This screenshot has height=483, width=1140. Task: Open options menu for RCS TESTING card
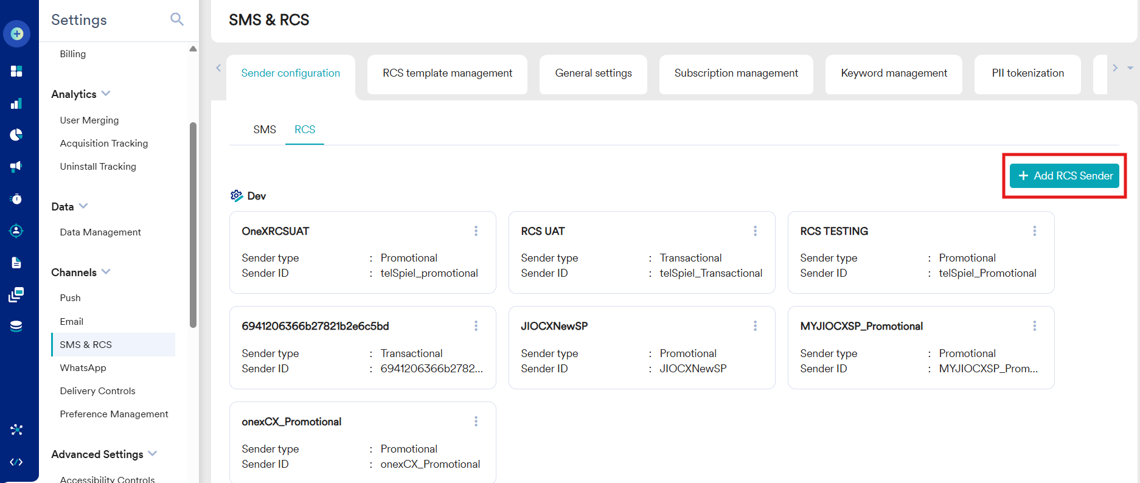point(1034,231)
